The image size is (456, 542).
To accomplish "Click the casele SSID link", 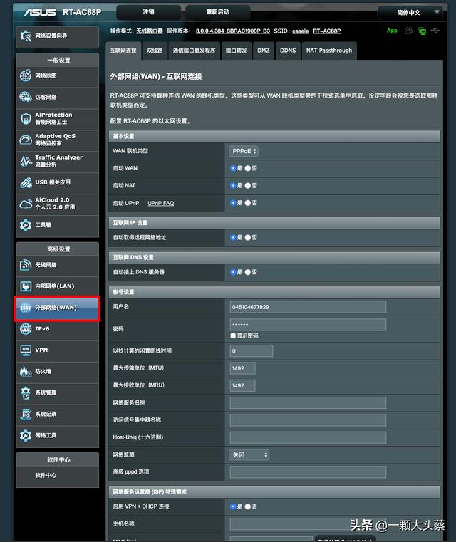I will [x=301, y=31].
